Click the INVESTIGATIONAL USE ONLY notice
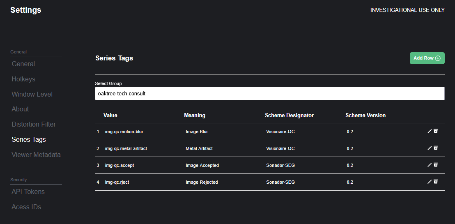 [407, 10]
